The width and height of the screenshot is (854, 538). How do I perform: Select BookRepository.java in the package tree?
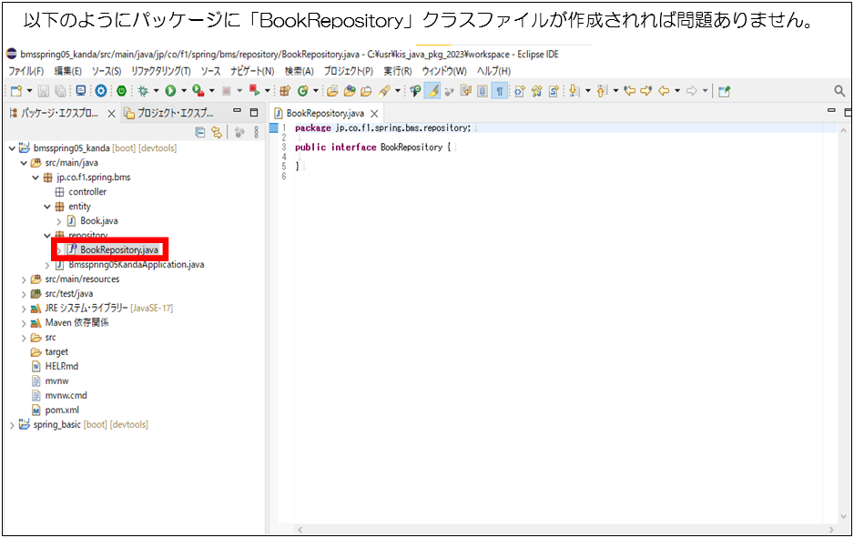click(x=118, y=249)
